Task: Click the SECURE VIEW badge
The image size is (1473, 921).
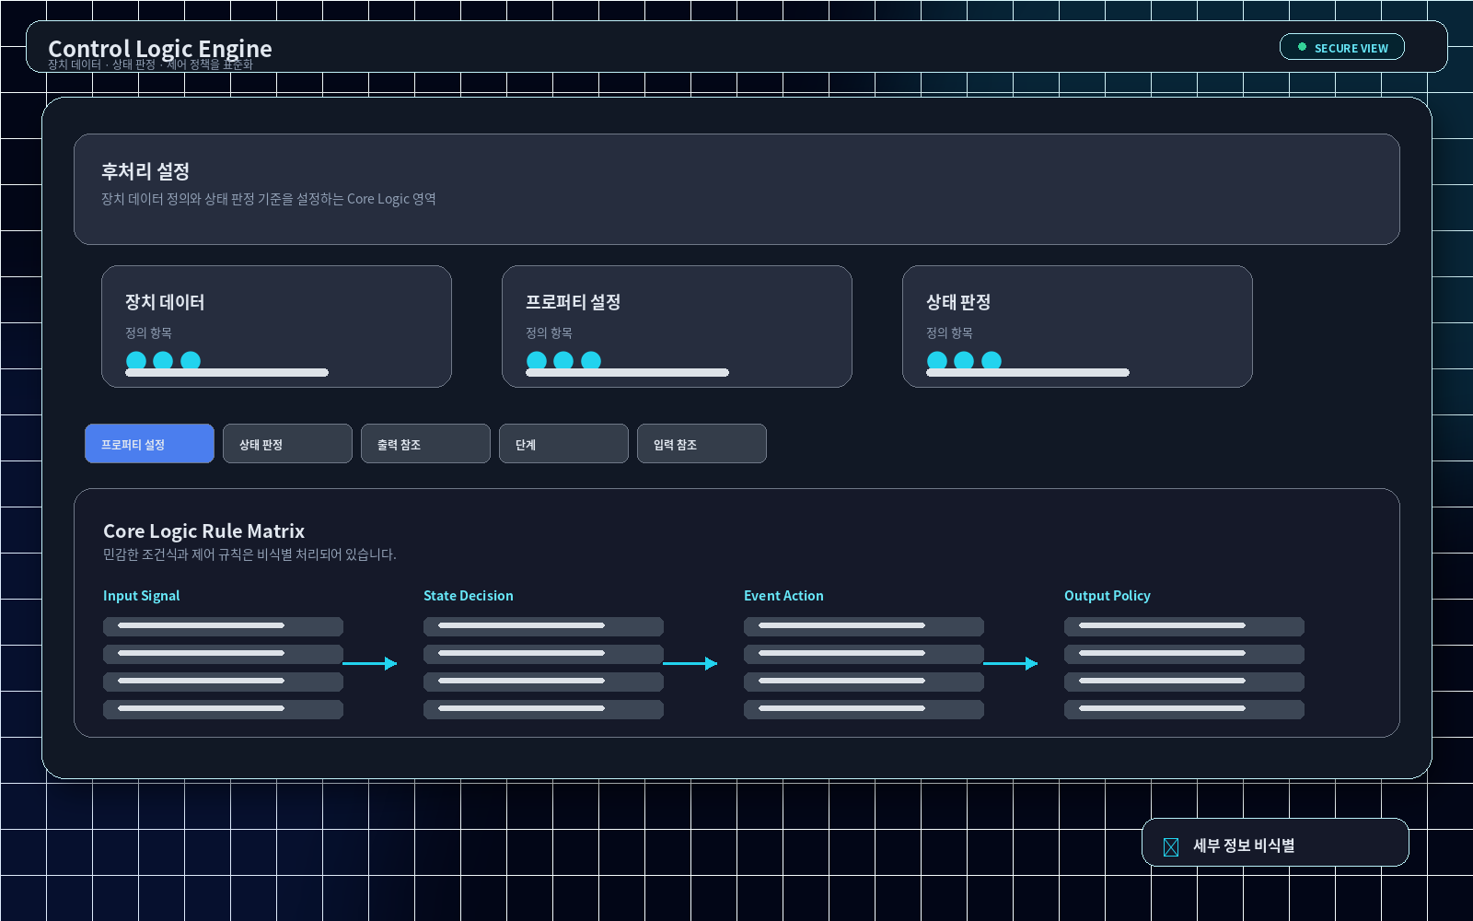Action: click(1342, 47)
